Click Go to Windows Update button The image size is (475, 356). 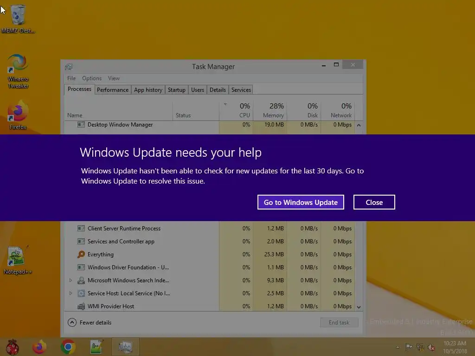coord(301,202)
